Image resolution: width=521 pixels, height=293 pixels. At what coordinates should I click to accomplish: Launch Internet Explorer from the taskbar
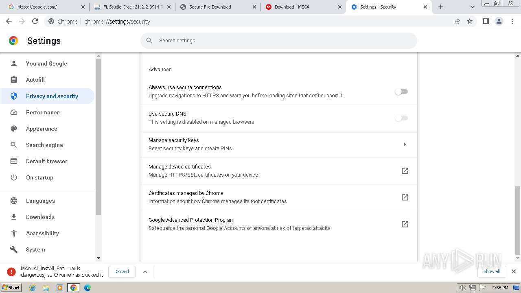tap(33, 288)
